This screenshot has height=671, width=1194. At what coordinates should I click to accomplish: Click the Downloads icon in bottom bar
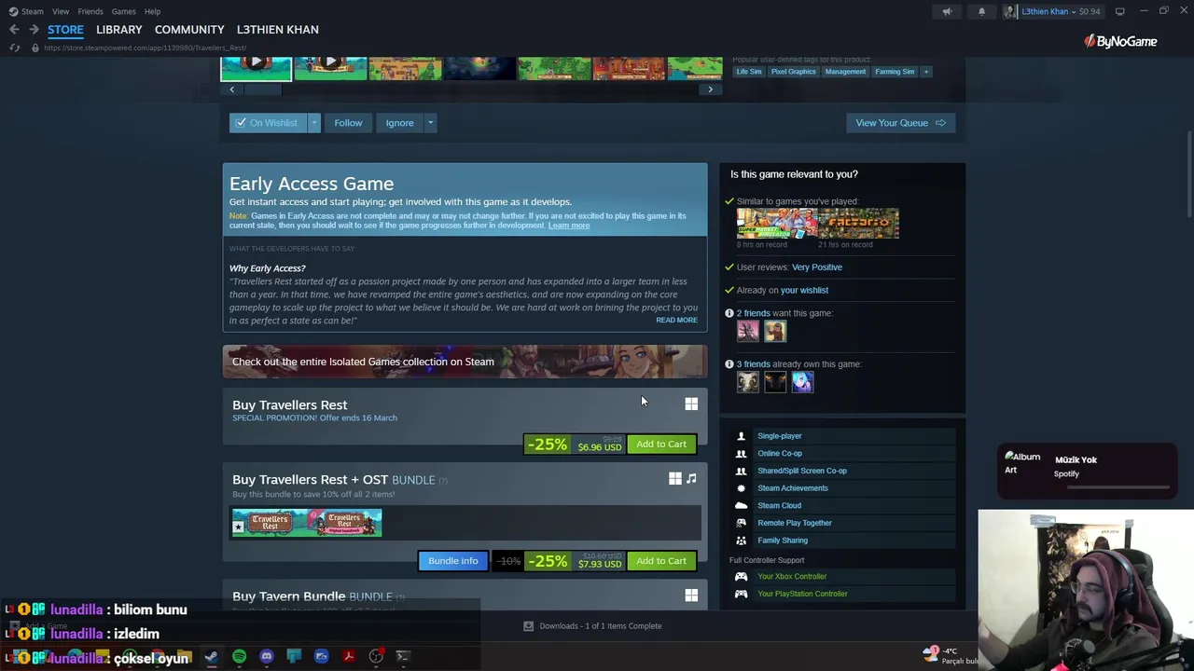(x=528, y=626)
